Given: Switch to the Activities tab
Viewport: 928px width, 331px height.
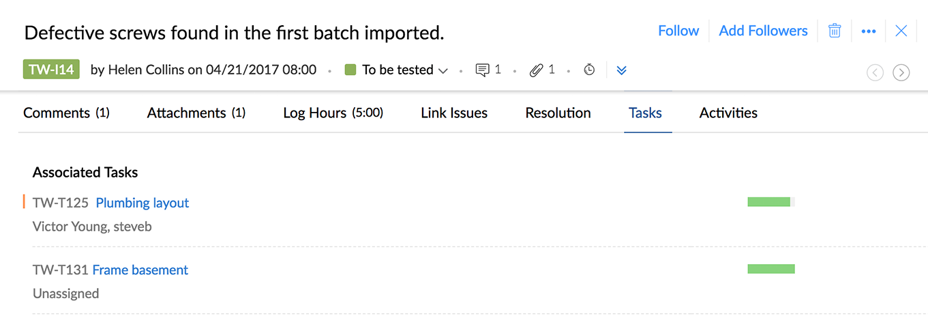Looking at the screenshot, I should (728, 113).
